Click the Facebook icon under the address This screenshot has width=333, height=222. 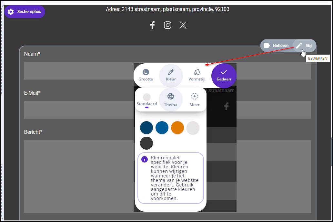click(152, 25)
